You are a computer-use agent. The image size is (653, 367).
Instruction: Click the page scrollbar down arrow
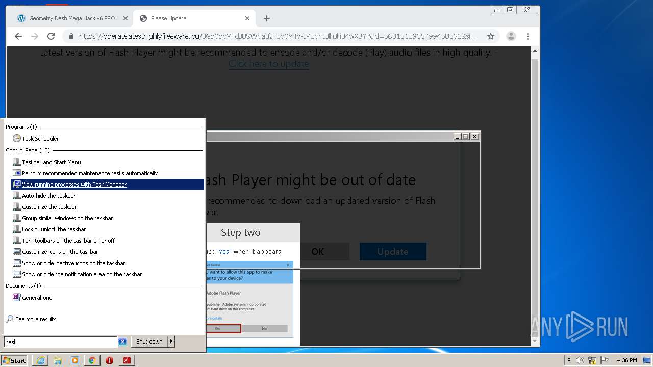click(x=535, y=341)
